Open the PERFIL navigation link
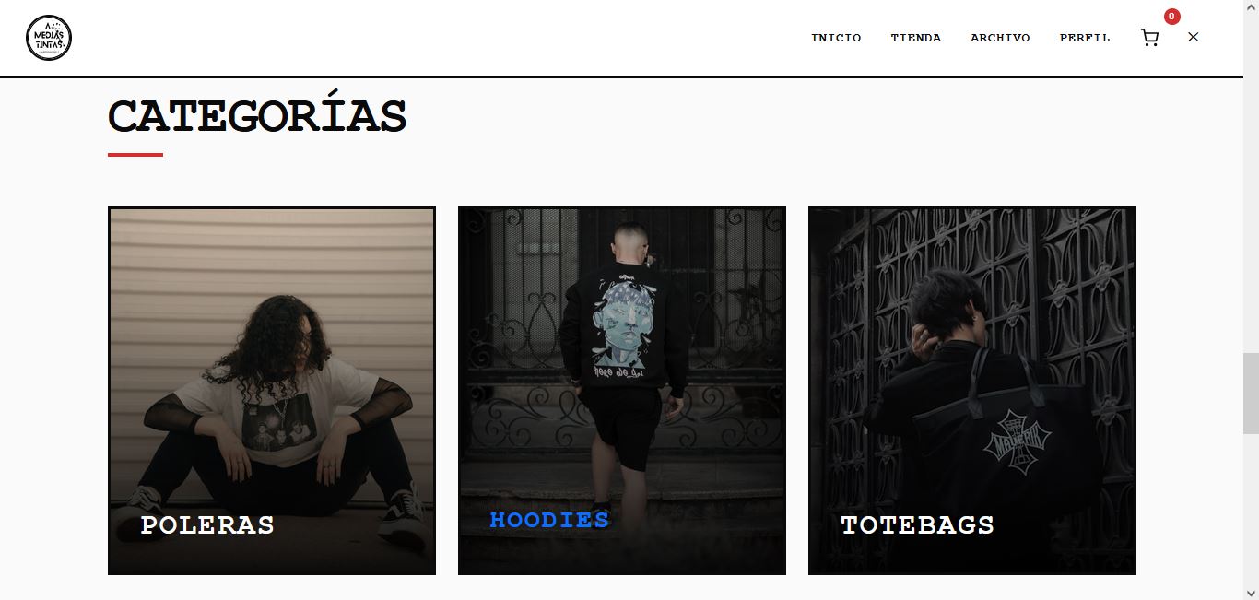This screenshot has width=1259, height=600. coord(1085,38)
